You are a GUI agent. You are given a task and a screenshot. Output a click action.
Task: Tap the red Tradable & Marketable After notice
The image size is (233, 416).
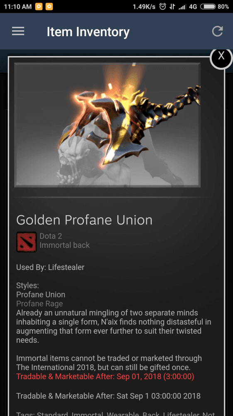coord(105,376)
